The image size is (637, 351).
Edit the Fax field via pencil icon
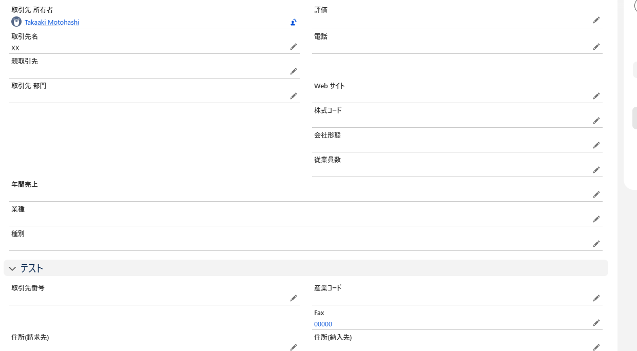click(596, 323)
